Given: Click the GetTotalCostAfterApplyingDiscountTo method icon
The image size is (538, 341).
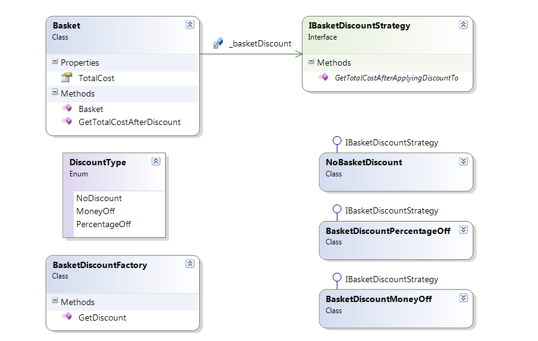Looking at the screenshot, I should click(323, 78).
